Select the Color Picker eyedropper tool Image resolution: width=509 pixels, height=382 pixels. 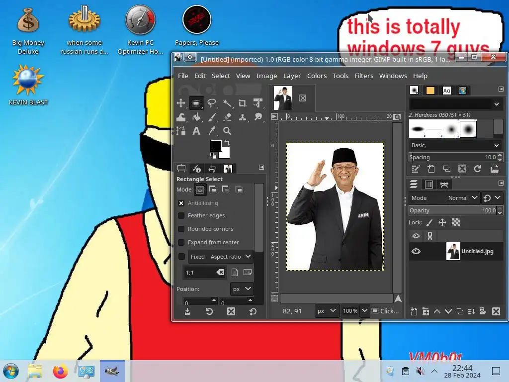(x=212, y=131)
